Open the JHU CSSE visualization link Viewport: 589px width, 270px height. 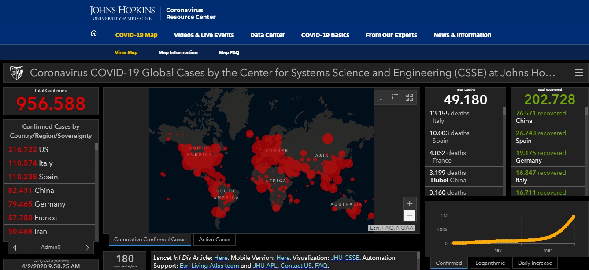[345, 258]
